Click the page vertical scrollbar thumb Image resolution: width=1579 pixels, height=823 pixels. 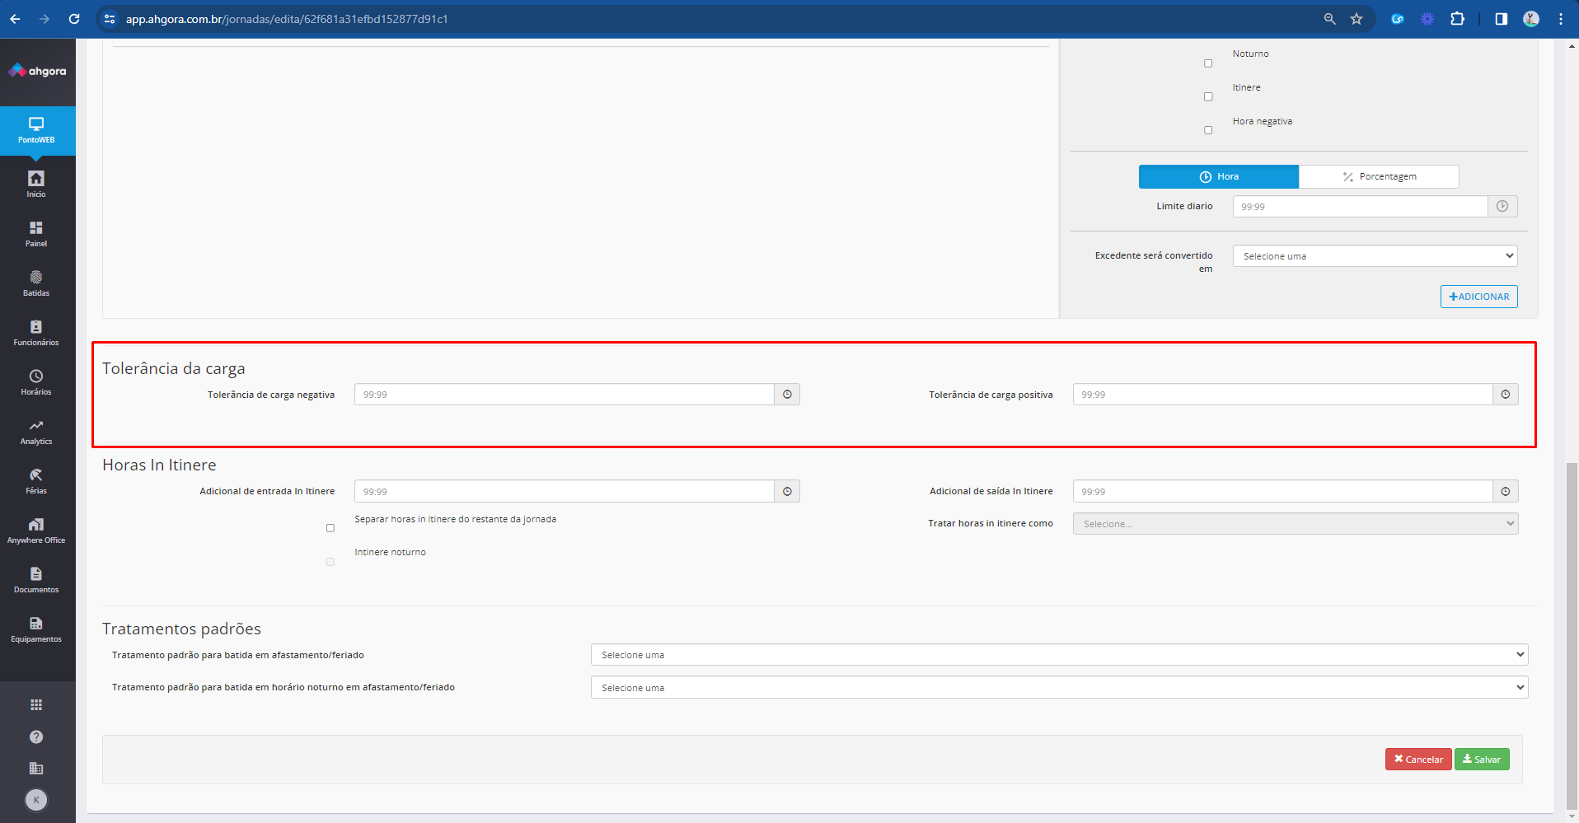[x=1572, y=636]
